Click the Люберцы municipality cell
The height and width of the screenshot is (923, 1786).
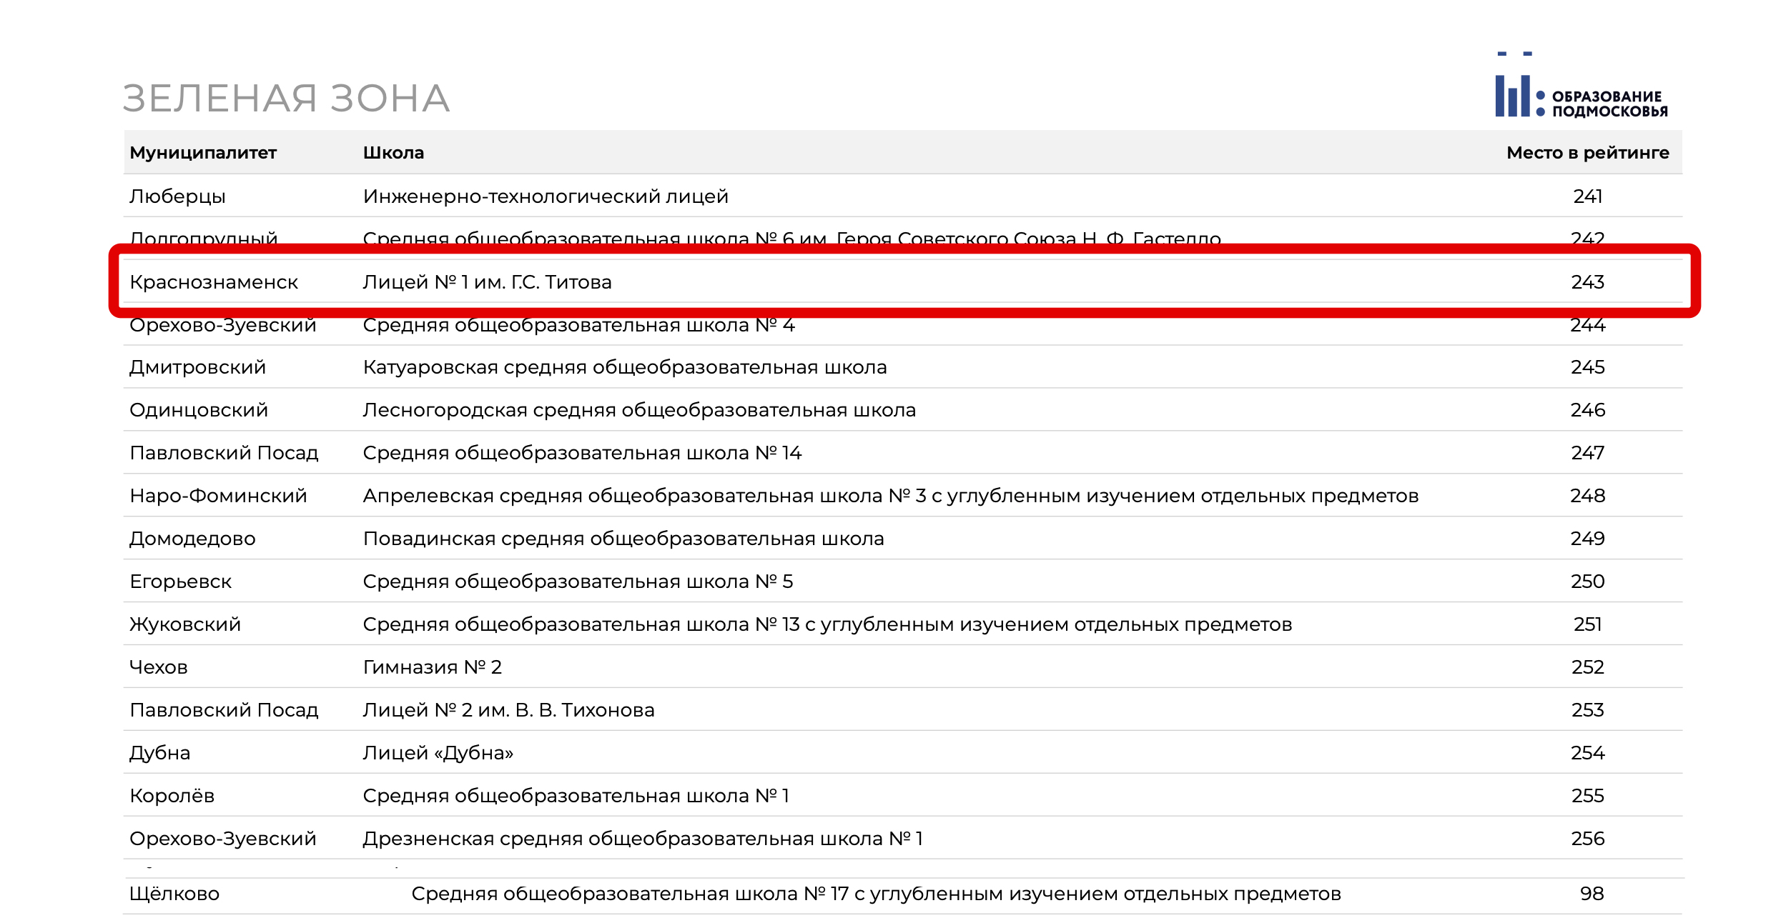tap(177, 196)
